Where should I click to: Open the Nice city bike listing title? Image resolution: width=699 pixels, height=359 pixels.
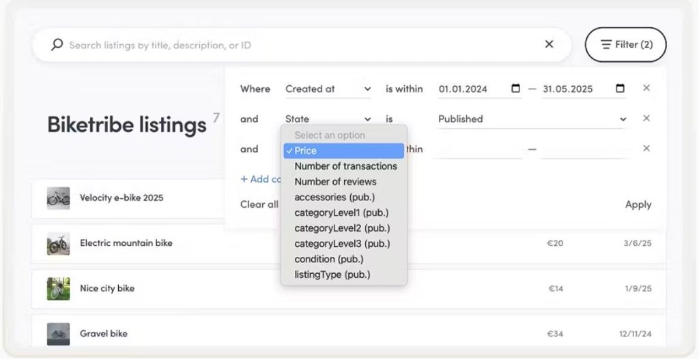pyautogui.click(x=107, y=288)
